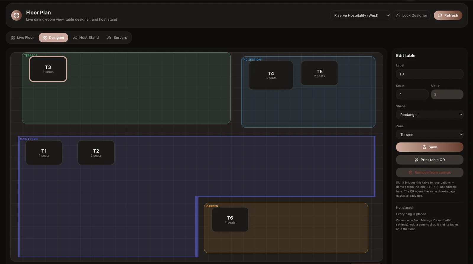Select table T4 with 6 seats
This screenshot has width=473, height=264.
(x=271, y=75)
